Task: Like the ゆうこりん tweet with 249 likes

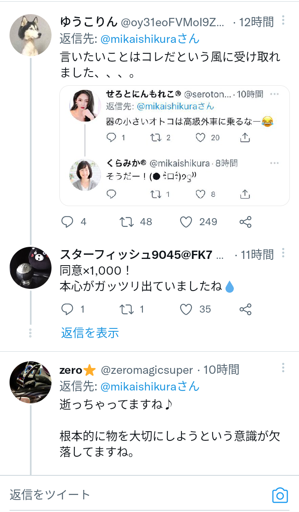Action: tap(186, 222)
